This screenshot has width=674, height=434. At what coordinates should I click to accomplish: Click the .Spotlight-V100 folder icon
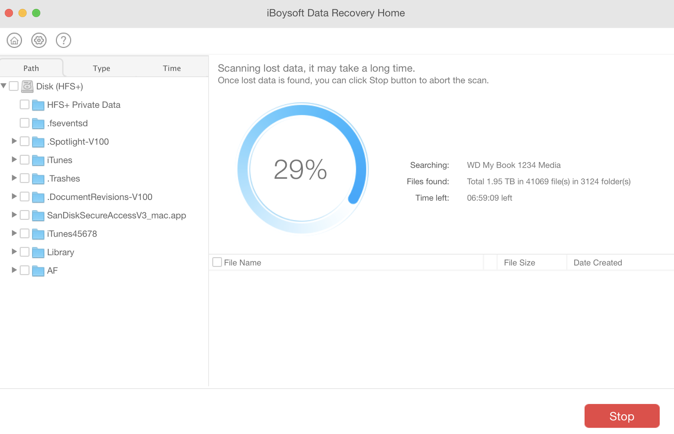(38, 142)
